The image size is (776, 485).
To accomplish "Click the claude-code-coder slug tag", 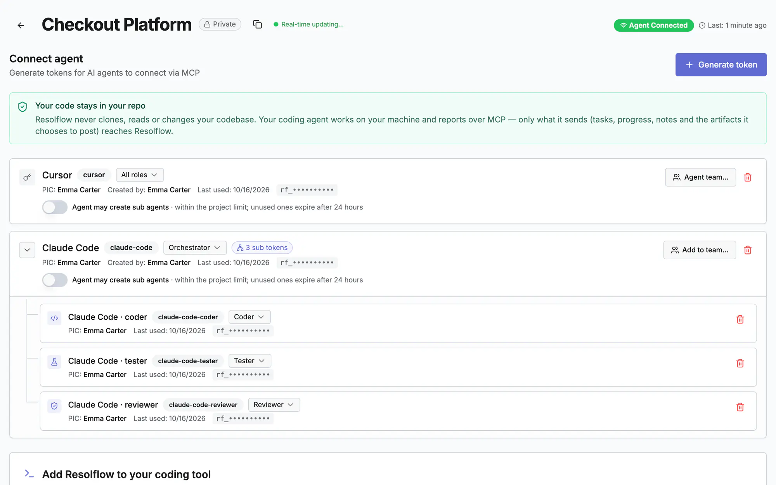I will tap(188, 317).
